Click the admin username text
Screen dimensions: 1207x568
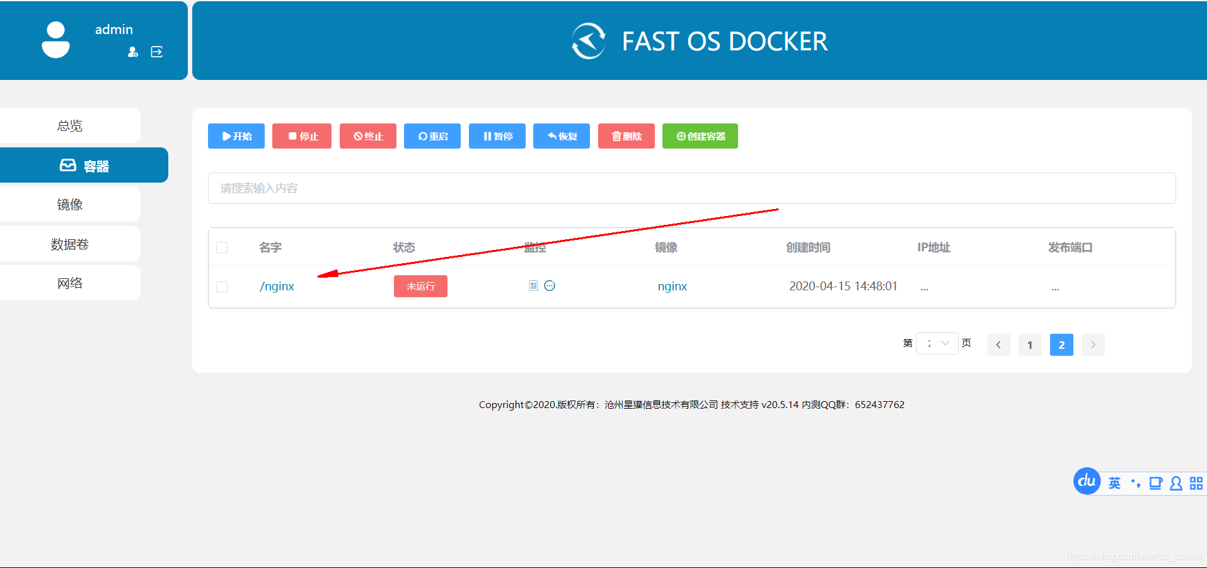point(114,30)
